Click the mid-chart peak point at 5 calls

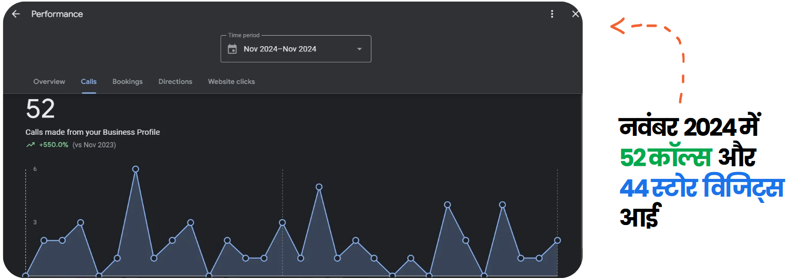319,187
